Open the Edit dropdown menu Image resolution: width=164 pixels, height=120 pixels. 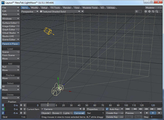(x=11, y=11)
